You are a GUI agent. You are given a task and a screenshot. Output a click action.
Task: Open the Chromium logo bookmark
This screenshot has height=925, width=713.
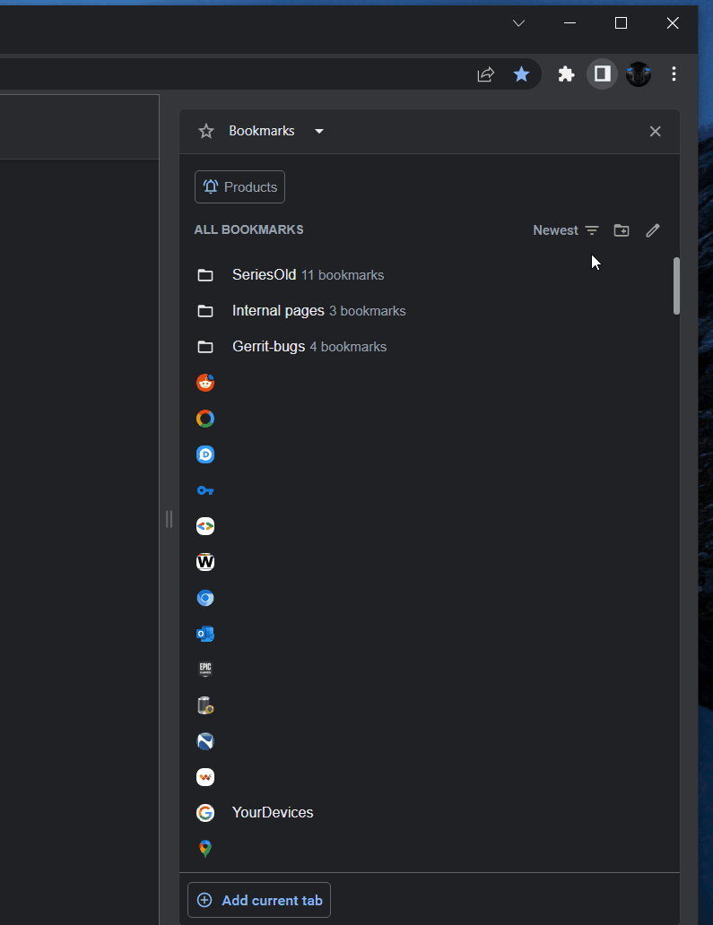pos(205,598)
